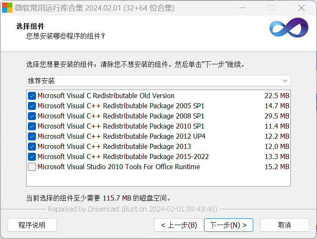Enable Visual Studio 2010 Tools For Office Runtime
317x239 pixels.
click(x=32, y=167)
